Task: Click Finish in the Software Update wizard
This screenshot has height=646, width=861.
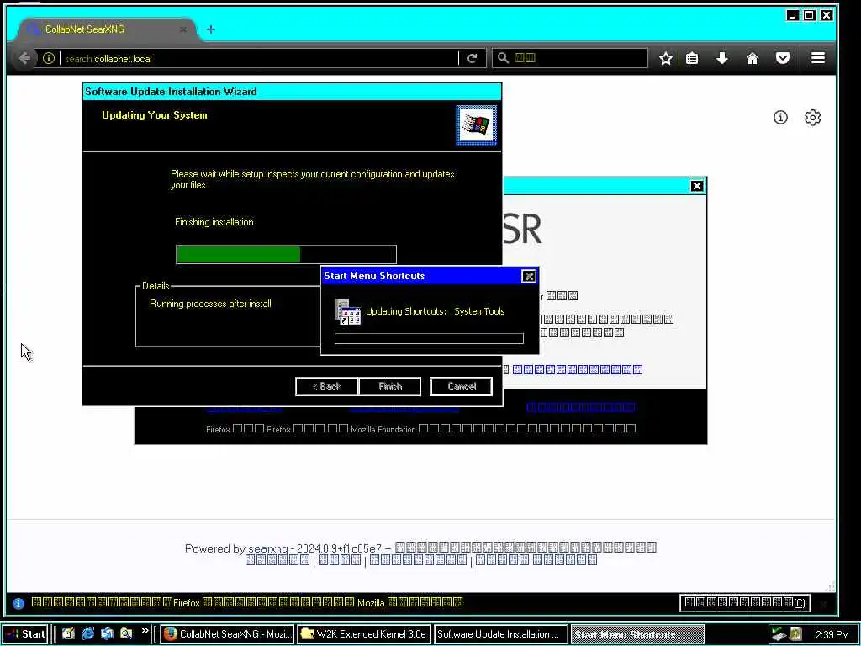Action: point(390,387)
